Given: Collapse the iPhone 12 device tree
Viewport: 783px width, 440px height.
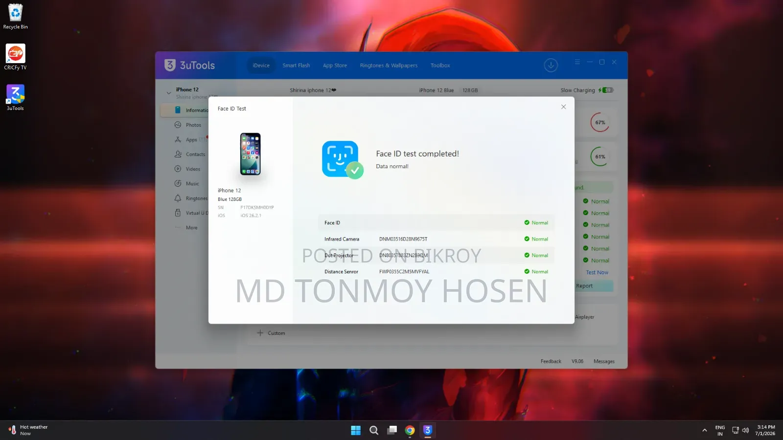Looking at the screenshot, I should tap(169, 93).
